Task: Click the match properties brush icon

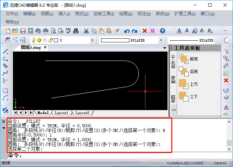Action: tap(117, 31)
